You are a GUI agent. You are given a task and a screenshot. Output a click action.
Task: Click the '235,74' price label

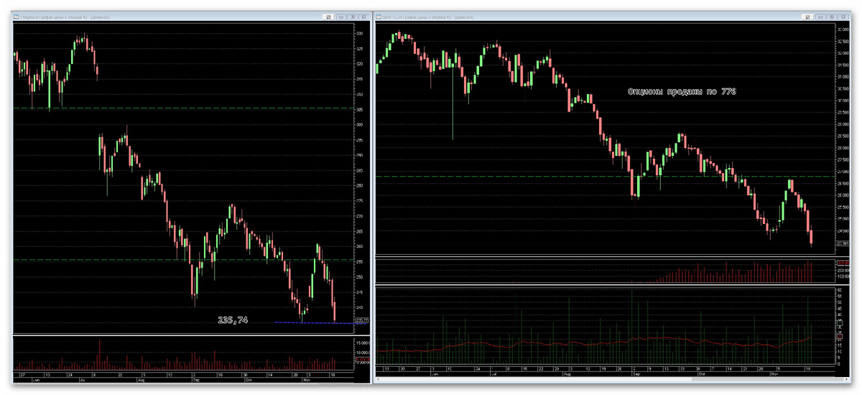coord(233,320)
